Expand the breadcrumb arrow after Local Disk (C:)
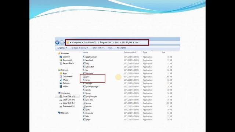Image resolution: width=235 pixels, height=132 pixels. click(98, 43)
